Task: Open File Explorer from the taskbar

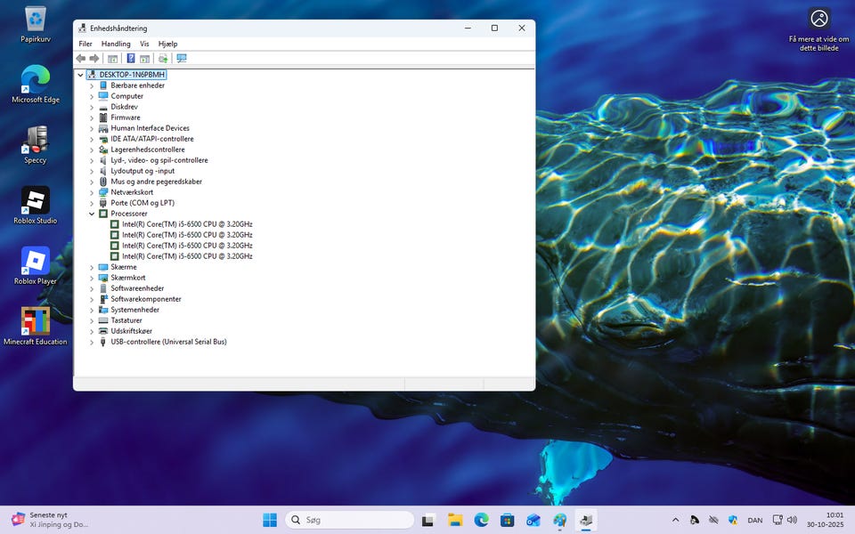Action: (x=455, y=520)
